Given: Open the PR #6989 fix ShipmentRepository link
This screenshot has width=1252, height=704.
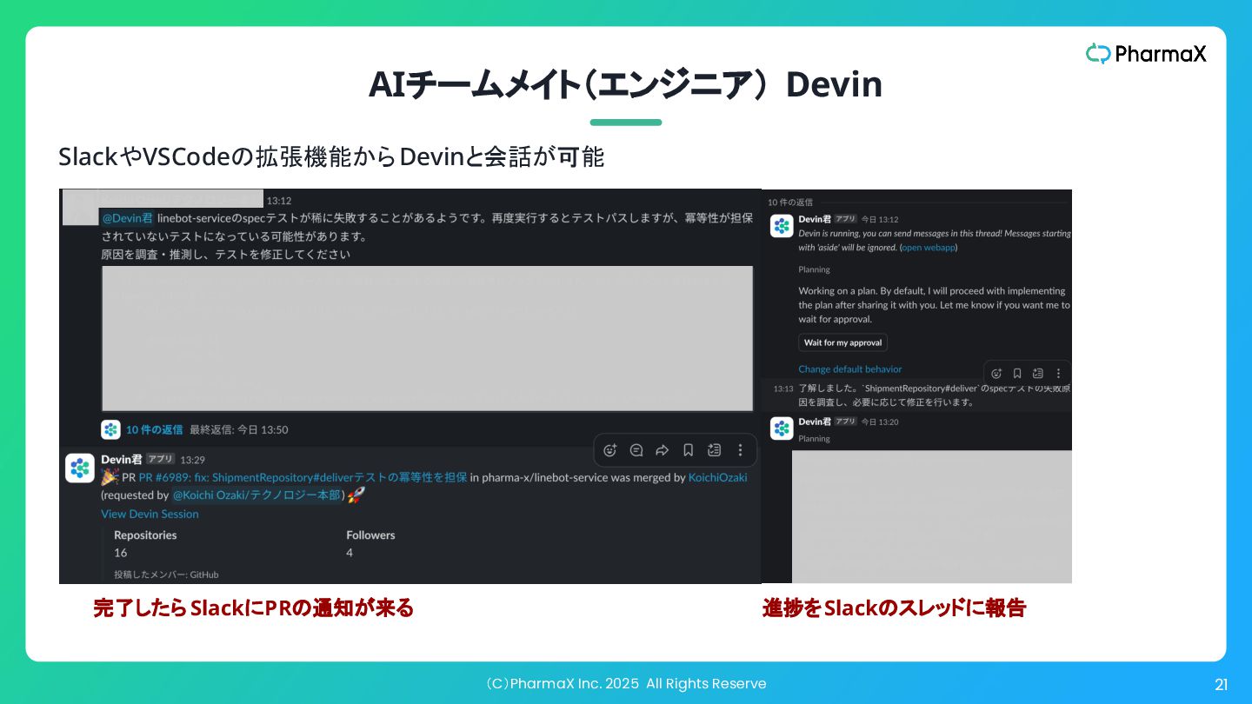Looking at the screenshot, I should click(x=303, y=477).
